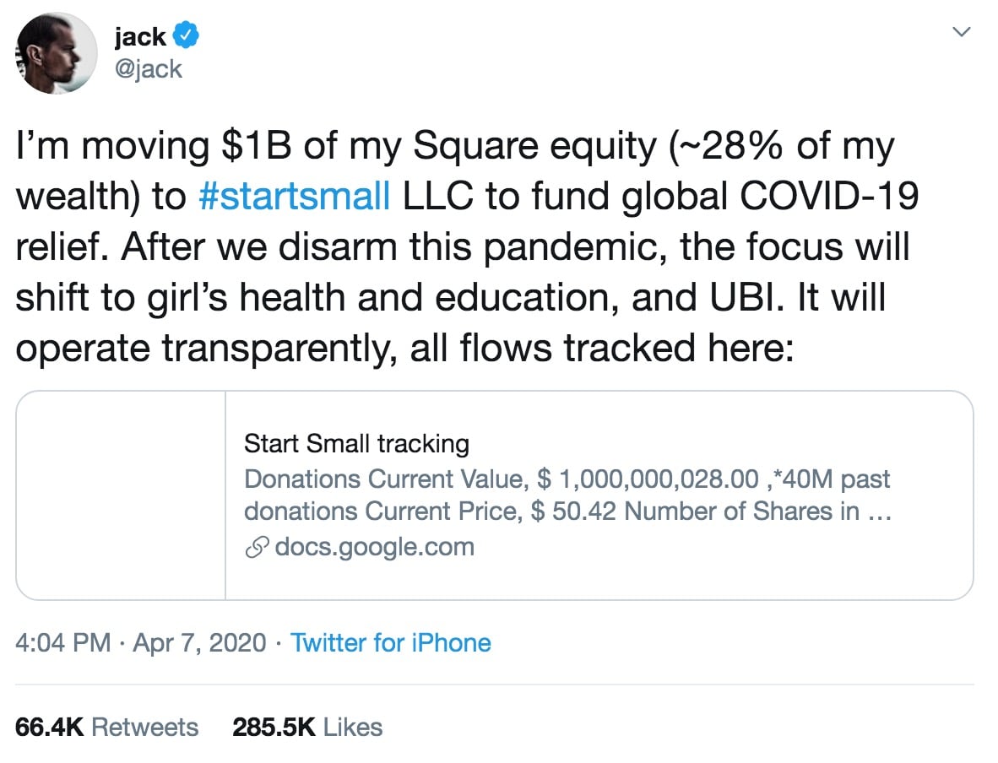Open the display name "jack" profile

[139, 38]
